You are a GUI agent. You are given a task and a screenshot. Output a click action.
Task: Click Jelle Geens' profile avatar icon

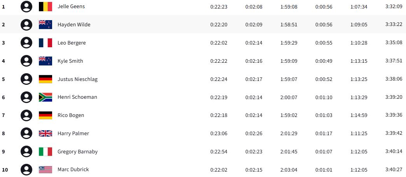[26, 6]
